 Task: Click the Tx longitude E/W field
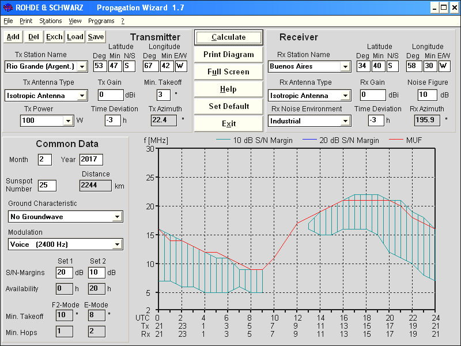[x=181, y=66]
